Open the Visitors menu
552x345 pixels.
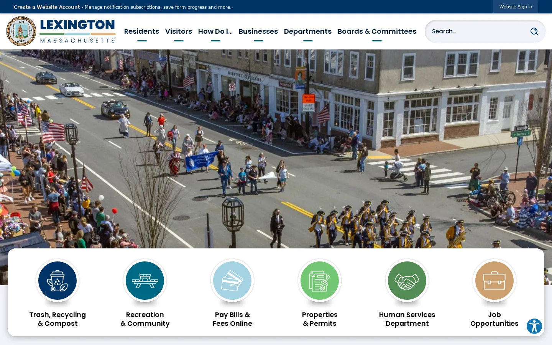[x=179, y=31]
